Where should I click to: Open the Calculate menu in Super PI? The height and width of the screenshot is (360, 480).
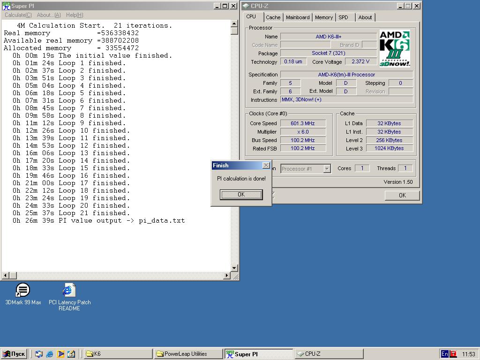[18, 15]
